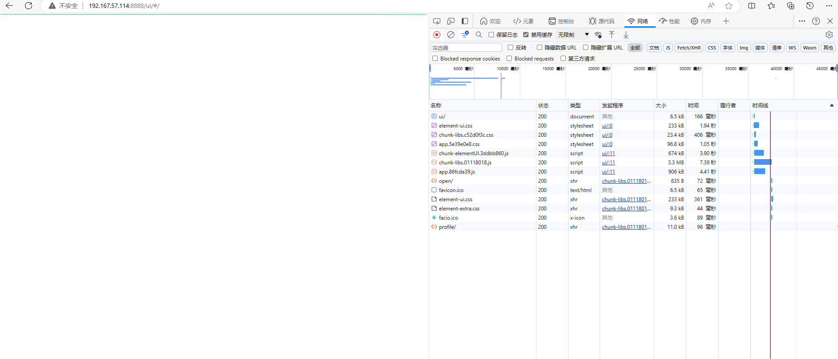The image size is (838, 359).
Task: Export HAR file with down arrow
Action: point(626,35)
